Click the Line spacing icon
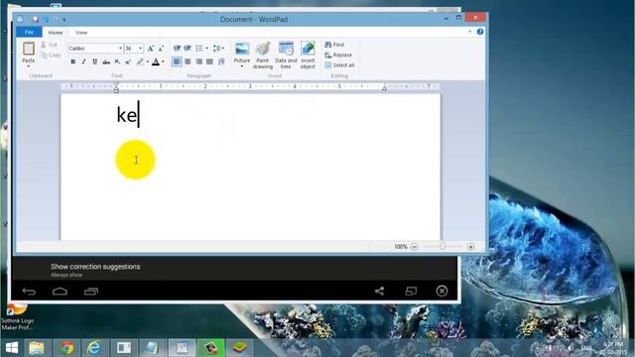The width and height of the screenshot is (635, 357). (x=216, y=49)
